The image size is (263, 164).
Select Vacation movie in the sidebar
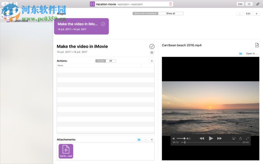(26, 21)
